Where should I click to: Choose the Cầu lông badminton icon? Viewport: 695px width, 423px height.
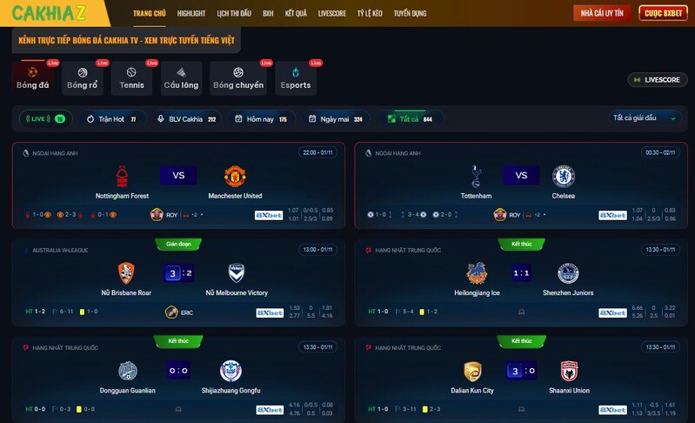(x=181, y=72)
